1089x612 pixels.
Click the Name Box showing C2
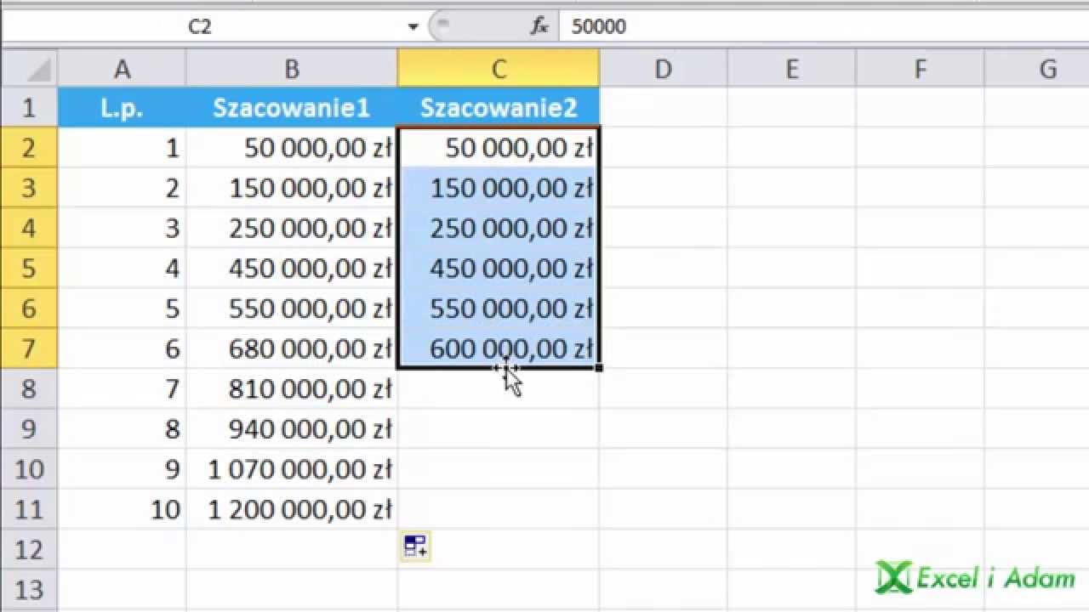pos(199,26)
